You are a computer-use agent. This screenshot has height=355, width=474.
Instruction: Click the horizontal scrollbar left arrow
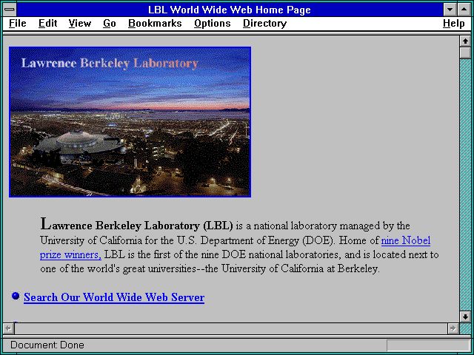[x=8, y=328]
